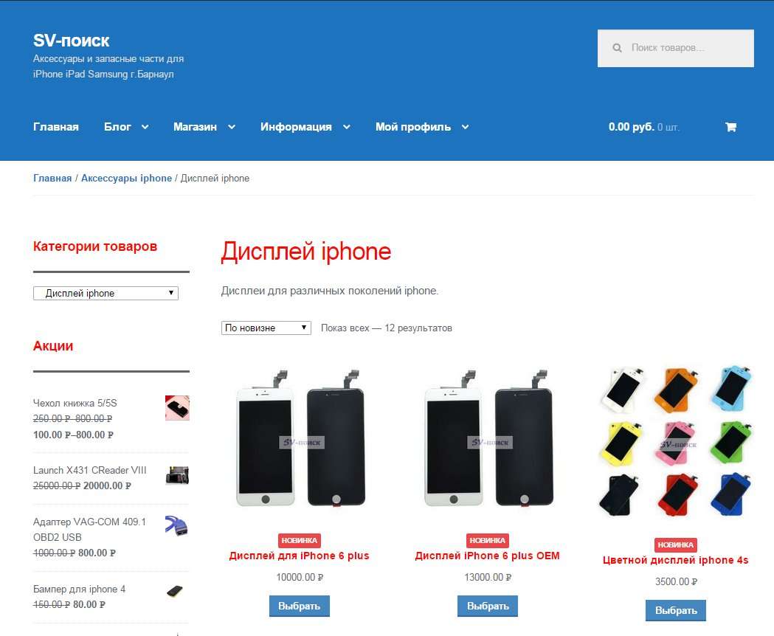Open the SV-поиск site title link

coord(71,41)
